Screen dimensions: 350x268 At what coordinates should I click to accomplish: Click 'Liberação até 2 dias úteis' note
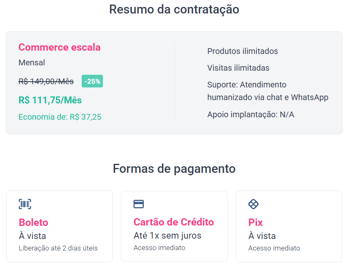58,248
